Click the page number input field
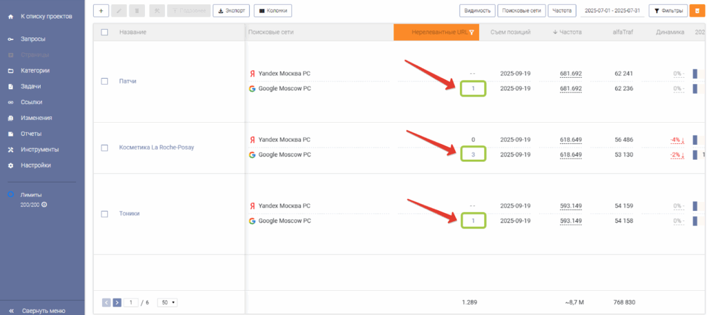Screen dimensions: 707x315 point(131,302)
